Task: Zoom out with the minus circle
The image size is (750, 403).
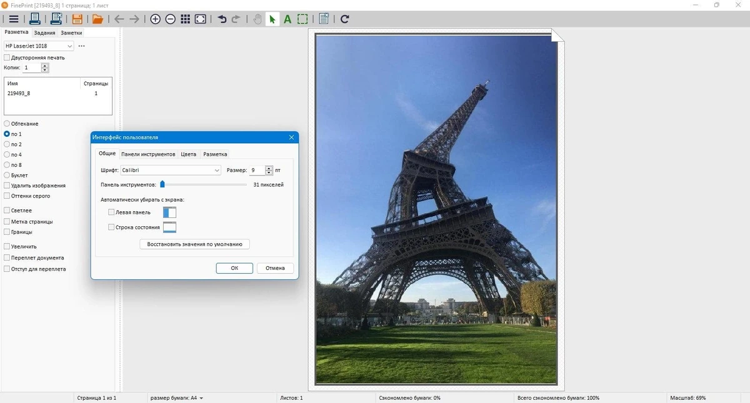Action: click(x=171, y=19)
